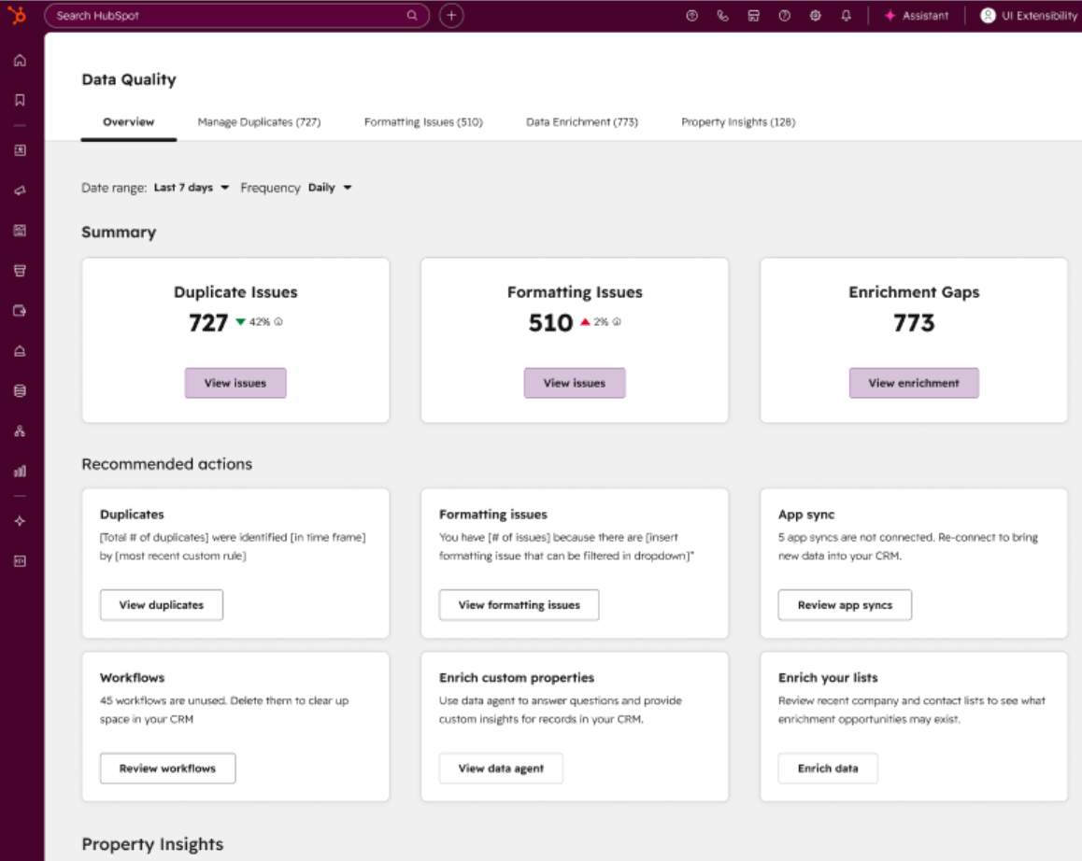Open the Property Insights (128) tab
1082x861 pixels.
pyautogui.click(x=737, y=122)
